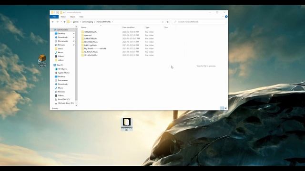This screenshot has width=305, height=171.
Task: Open the lowercase videos folder in Quick access
Action: 61,60
